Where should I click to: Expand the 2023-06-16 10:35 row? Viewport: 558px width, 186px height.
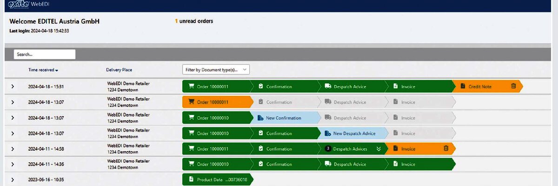tap(13, 180)
